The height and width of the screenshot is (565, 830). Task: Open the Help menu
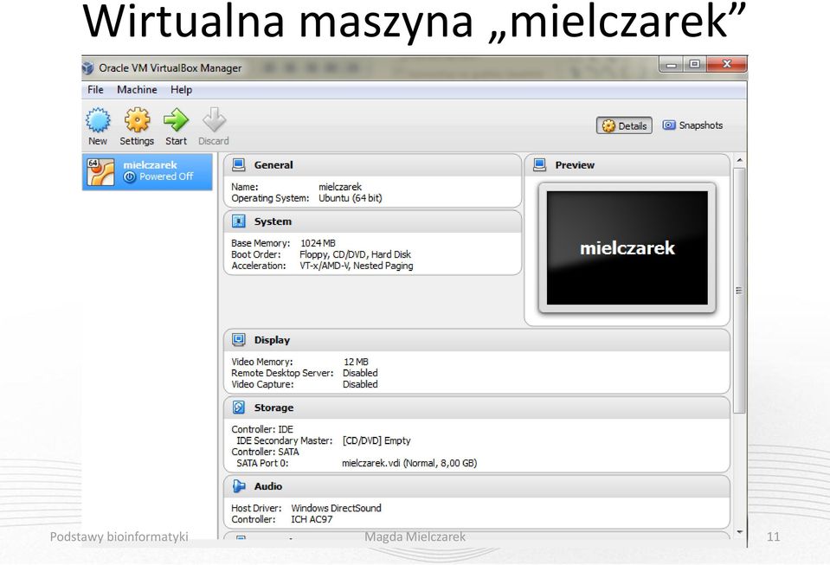181,90
